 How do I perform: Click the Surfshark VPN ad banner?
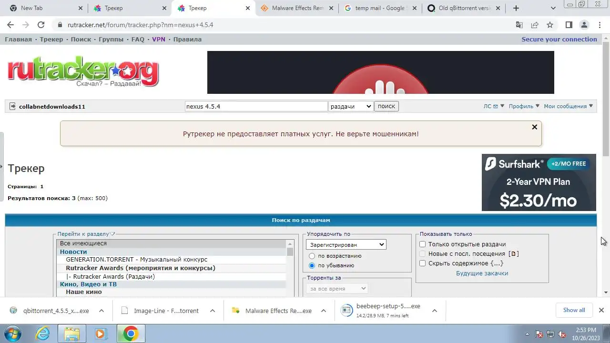pyautogui.click(x=539, y=182)
